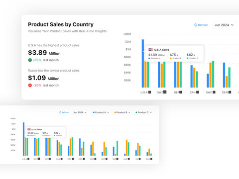
Task: Open the Jun 2024 dropdown in top card
Action: pyautogui.click(x=224, y=25)
